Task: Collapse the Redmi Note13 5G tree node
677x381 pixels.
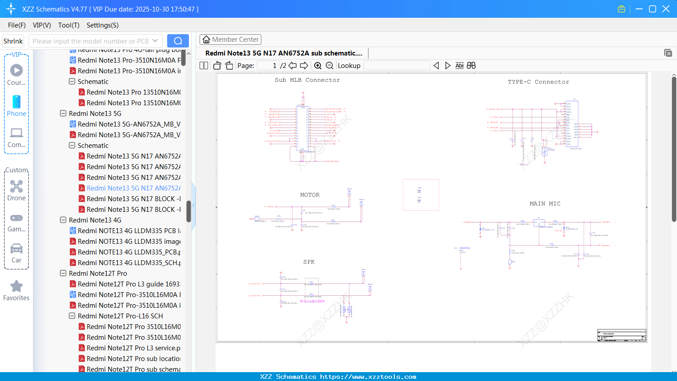Action: (63, 114)
